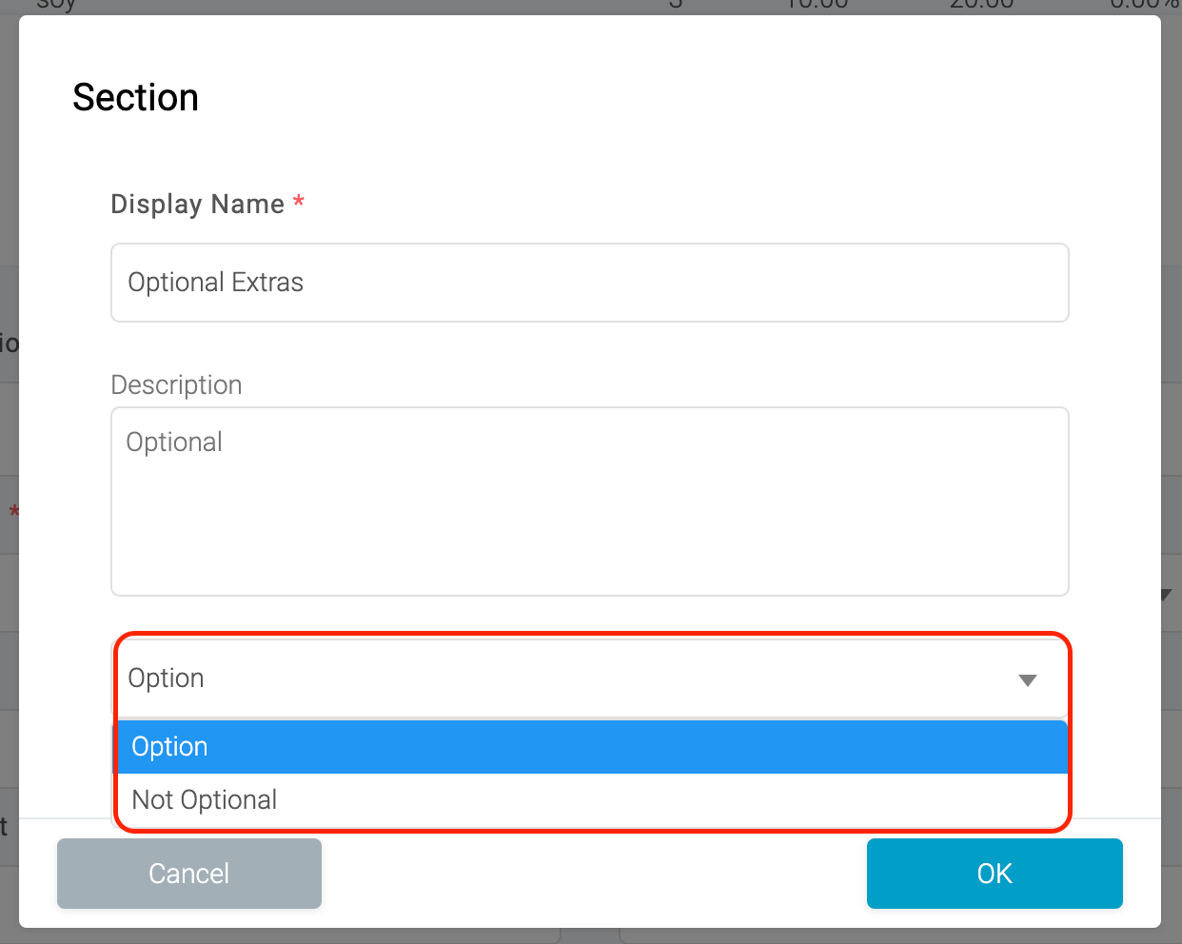Image resolution: width=1182 pixels, height=944 pixels.
Task: Click the Section dialog heading
Action: click(x=136, y=98)
